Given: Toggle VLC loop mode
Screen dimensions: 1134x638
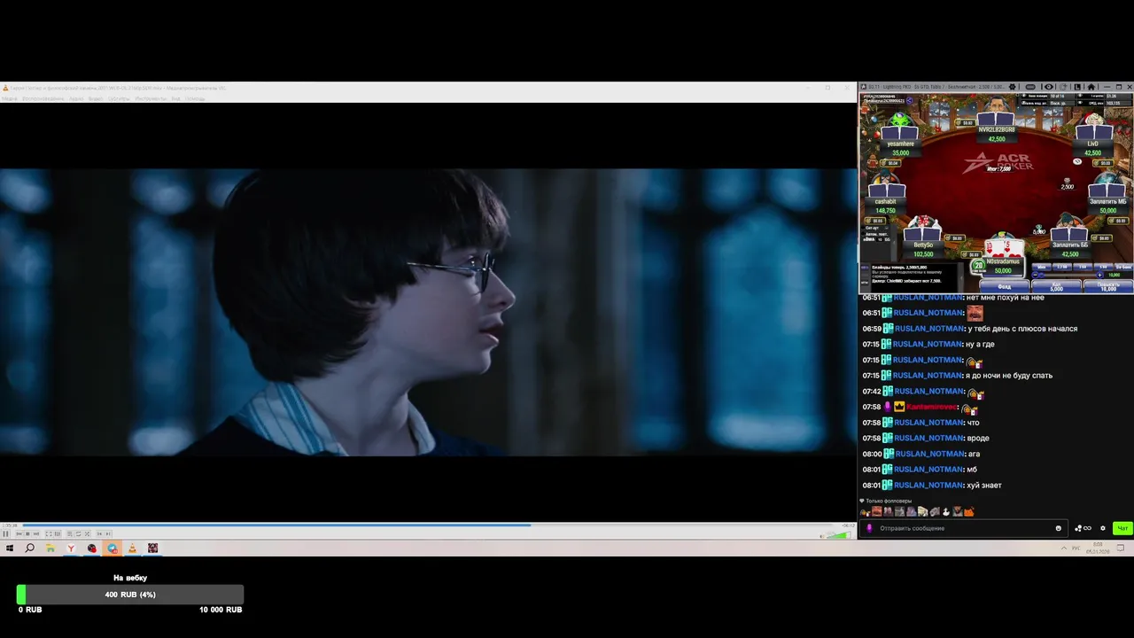Looking at the screenshot, I should pyautogui.click(x=78, y=533).
